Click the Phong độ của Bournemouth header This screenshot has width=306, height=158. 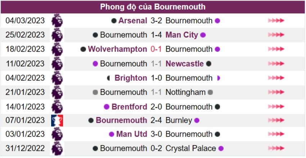coord(153,7)
